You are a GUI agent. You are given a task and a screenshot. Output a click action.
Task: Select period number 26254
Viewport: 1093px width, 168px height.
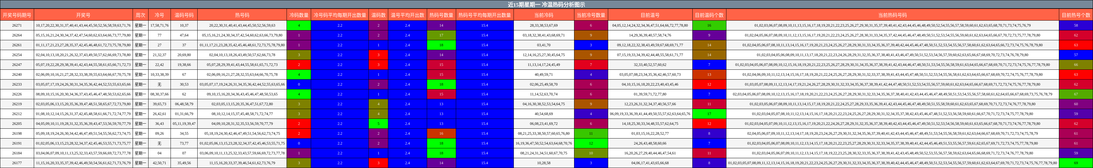17,55
